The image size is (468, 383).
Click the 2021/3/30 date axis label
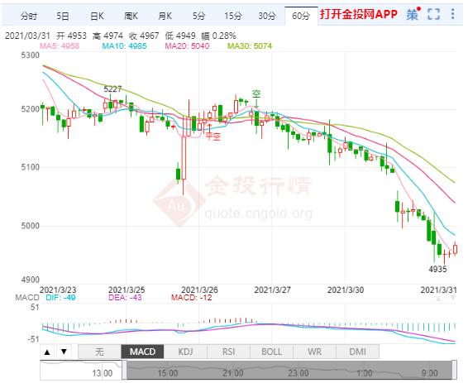(346, 290)
